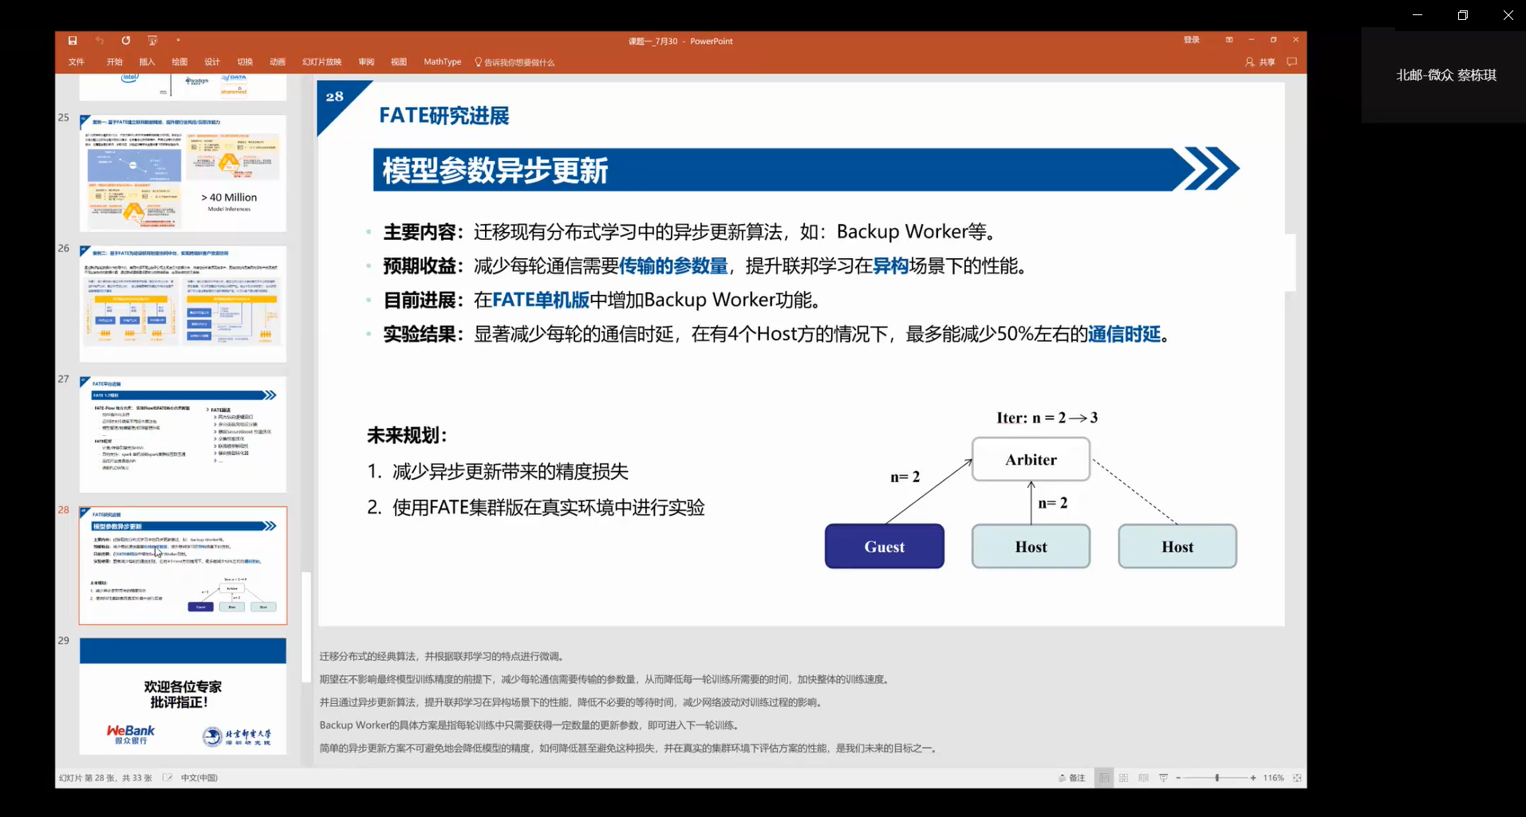Viewport: 1526px width, 817px height.
Task: Click the zoom slider handle
Action: click(1217, 778)
